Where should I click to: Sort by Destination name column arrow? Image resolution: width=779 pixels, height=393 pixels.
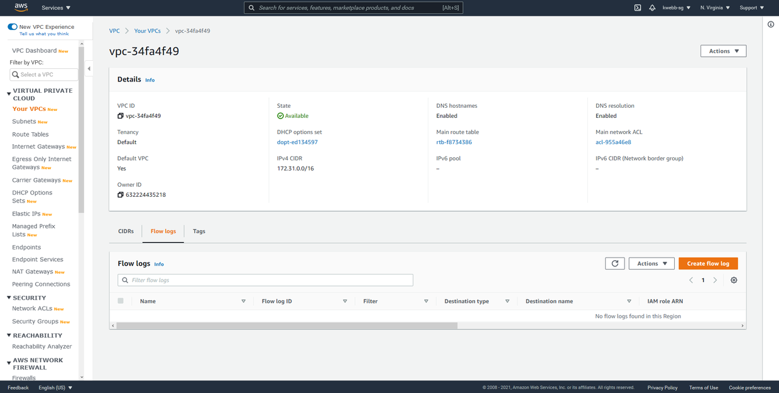tap(629, 301)
